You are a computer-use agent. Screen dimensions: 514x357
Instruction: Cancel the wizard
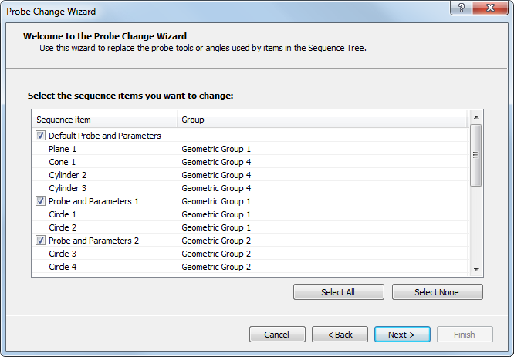tap(277, 335)
